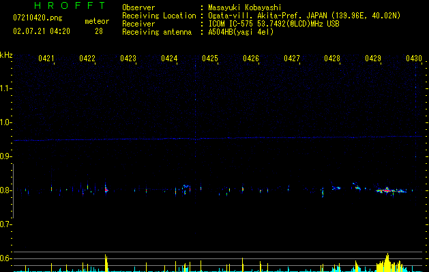Click the date stamp 02.07.21 04:20
This screenshot has width=429, height=272.
pyautogui.click(x=42, y=31)
